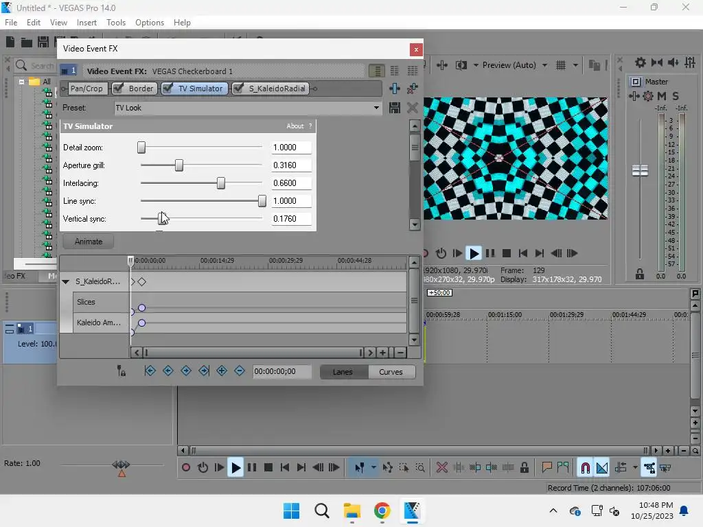Collapse the S_KaleidoRadial keyframe lane
Screen dimensions: 703x527
66,282
